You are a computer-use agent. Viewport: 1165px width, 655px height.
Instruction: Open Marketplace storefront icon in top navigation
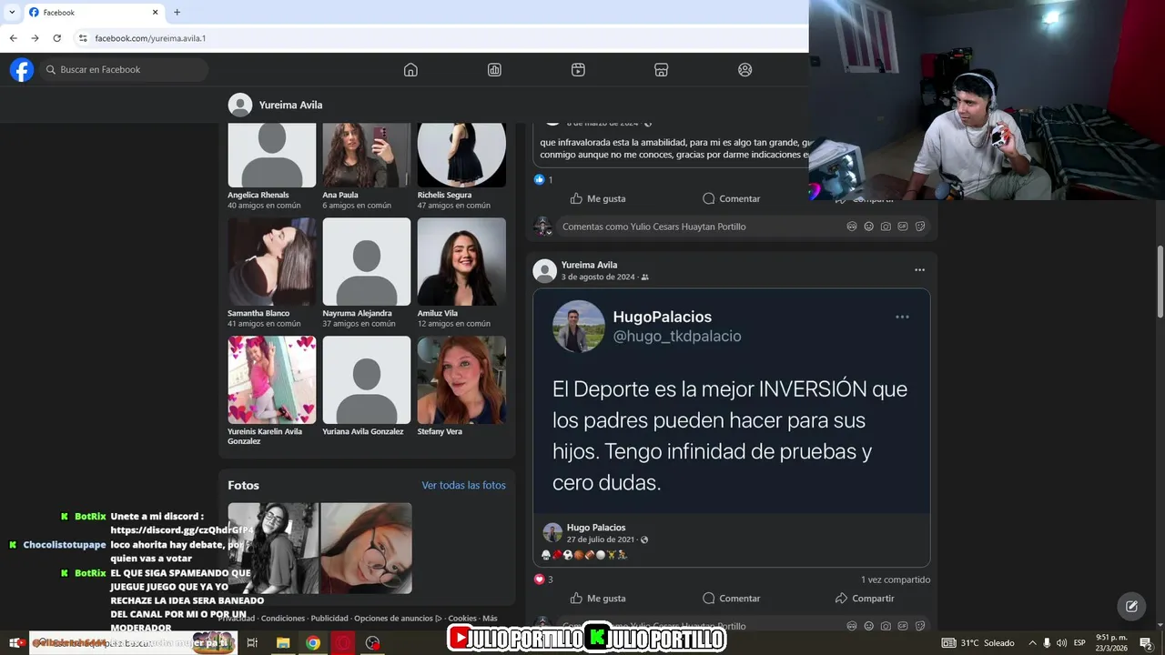[x=662, y=70]
